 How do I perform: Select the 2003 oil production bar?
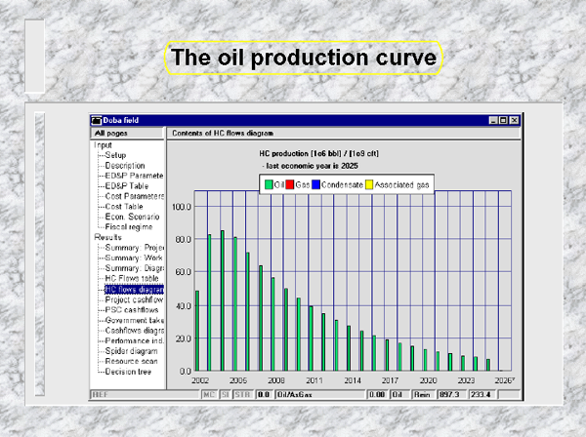pyautogui.click(x=209, y=302)
